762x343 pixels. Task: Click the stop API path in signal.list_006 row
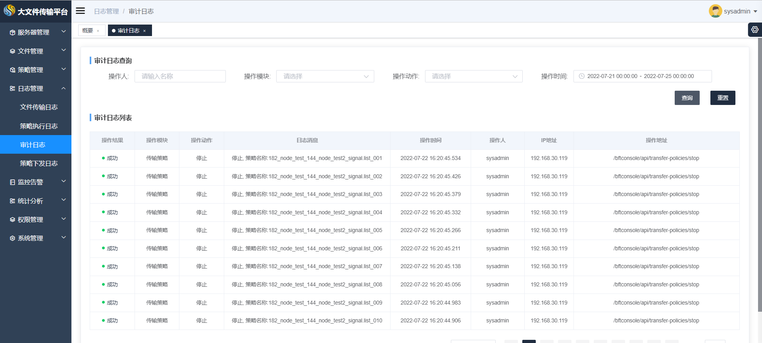click(656, 248)
